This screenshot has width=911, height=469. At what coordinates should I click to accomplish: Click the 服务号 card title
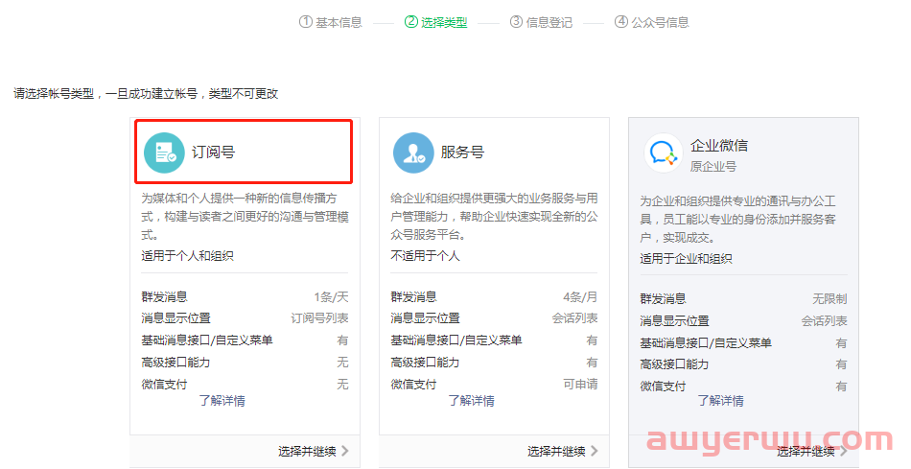(x=462, y=152)
